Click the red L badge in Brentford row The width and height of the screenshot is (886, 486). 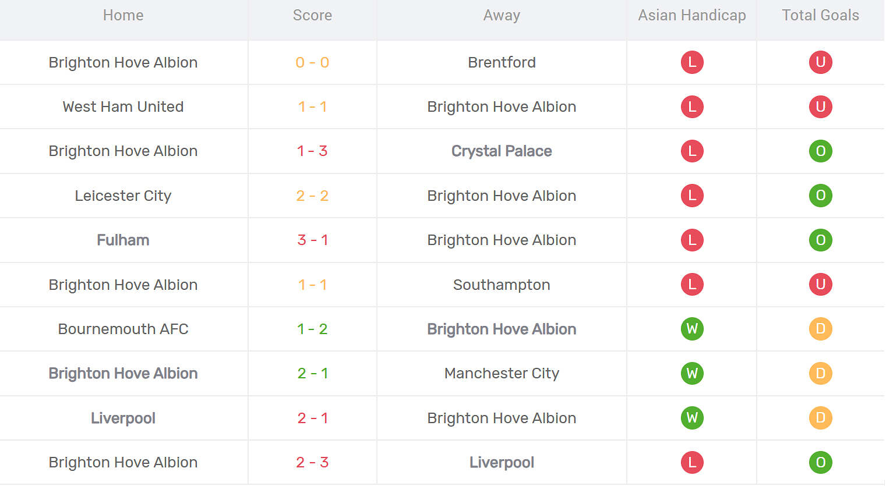click(692, 62)
